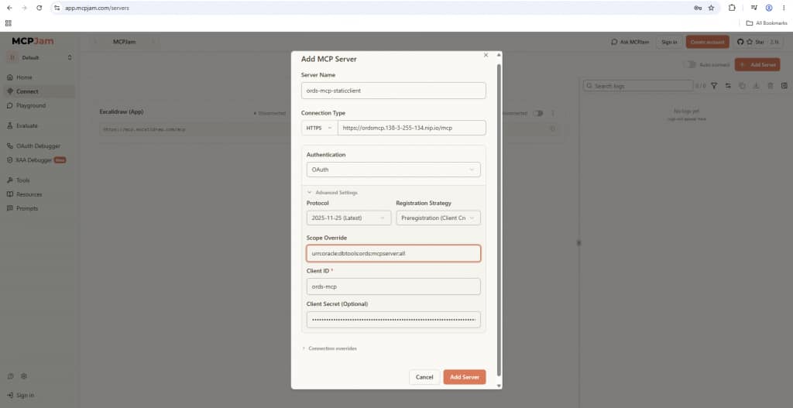The width and height of the screenshot is (793, 408).
Task: Click the Search logs field
Action: pyautogui.click(x=638, y=86)
